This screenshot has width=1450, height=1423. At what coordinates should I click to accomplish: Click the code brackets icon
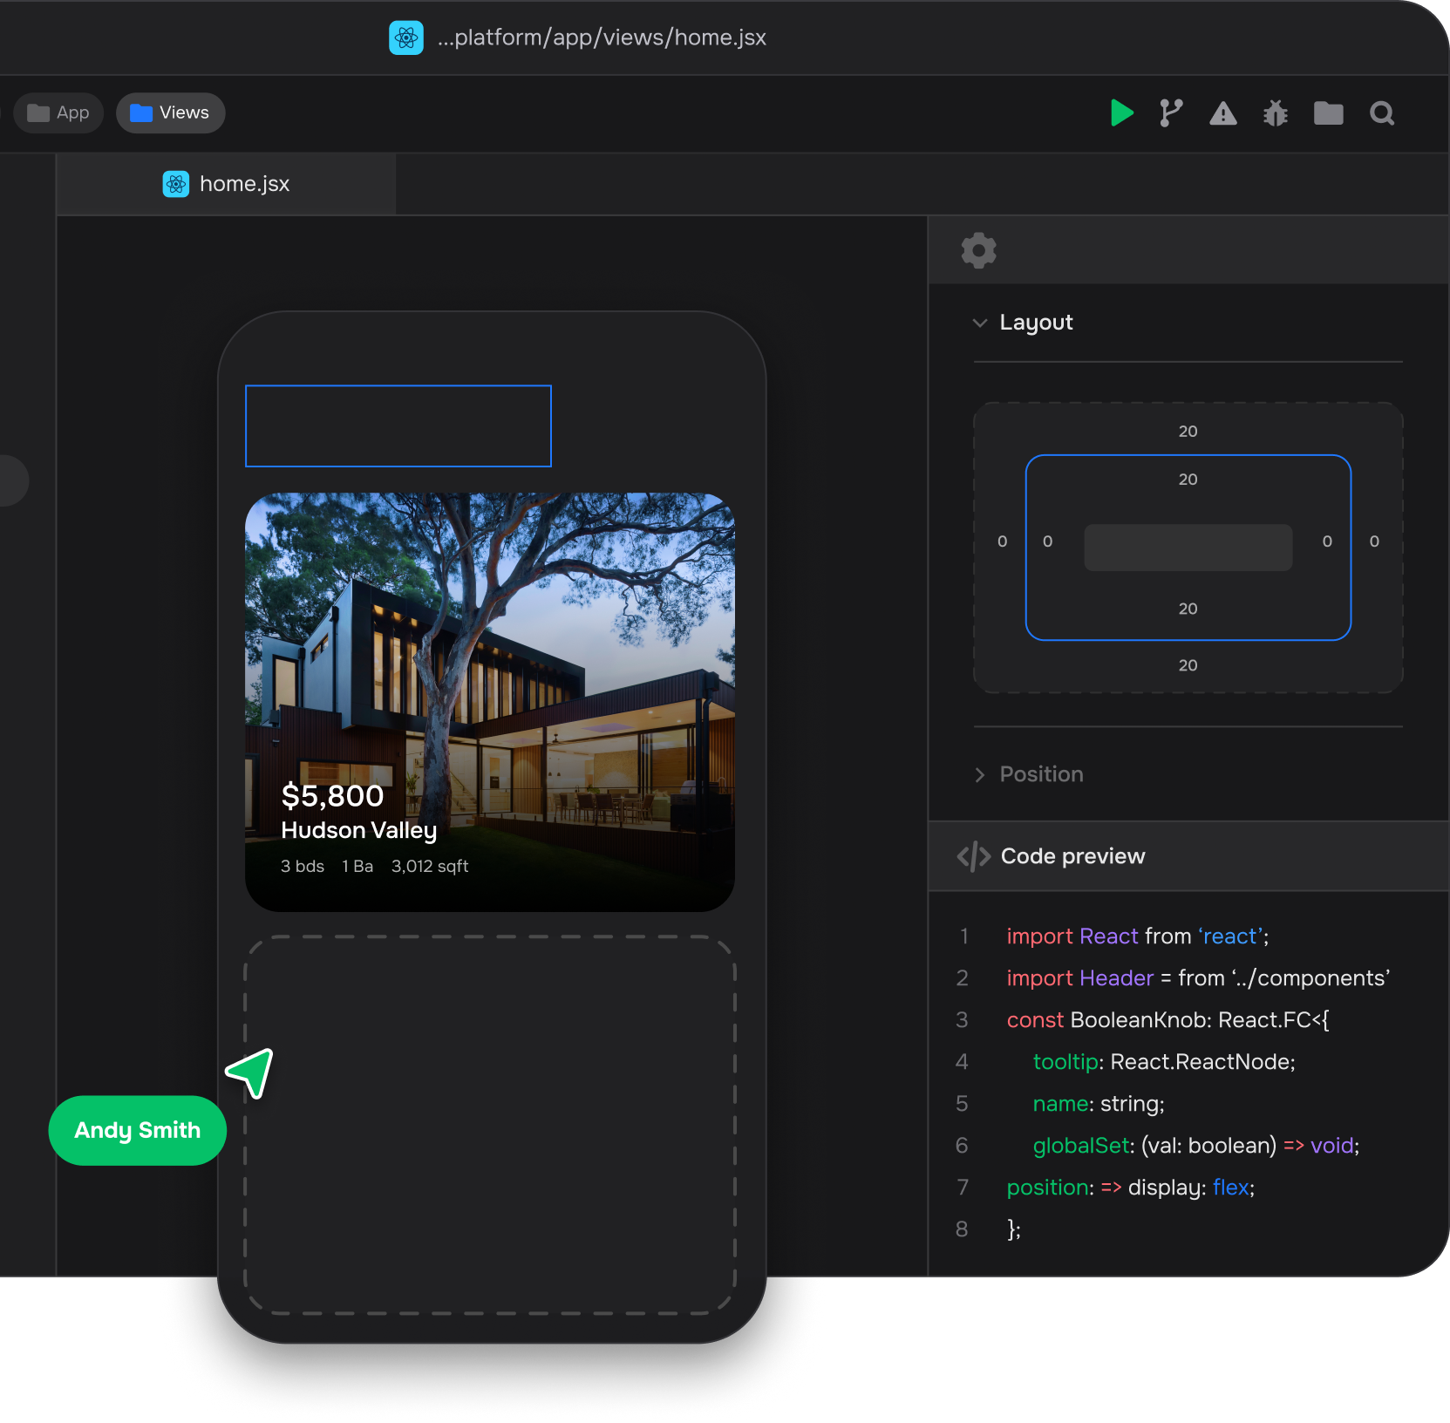point(973,856)
